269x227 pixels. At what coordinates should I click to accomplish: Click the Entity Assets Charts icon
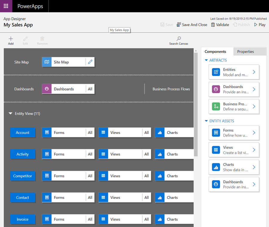pos(216,167)
